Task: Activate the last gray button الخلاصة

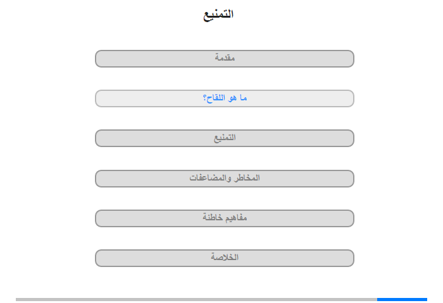Action: pyautogui.click(x=224, y=258)
